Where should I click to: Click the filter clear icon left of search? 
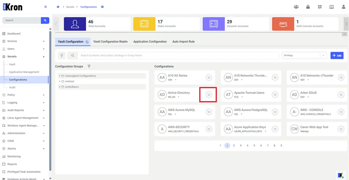[62, 55]
